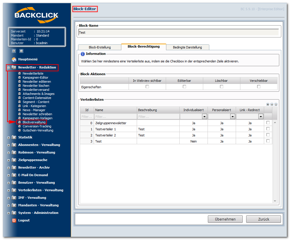Click the Name filter input field
This screenshot has height=240, width=290.
click(x=116, y=117)
